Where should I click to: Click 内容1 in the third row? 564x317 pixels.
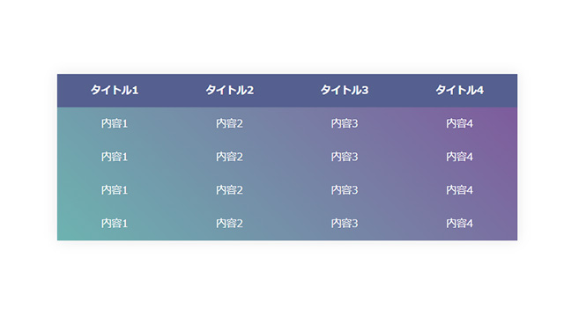pos(115,190)
